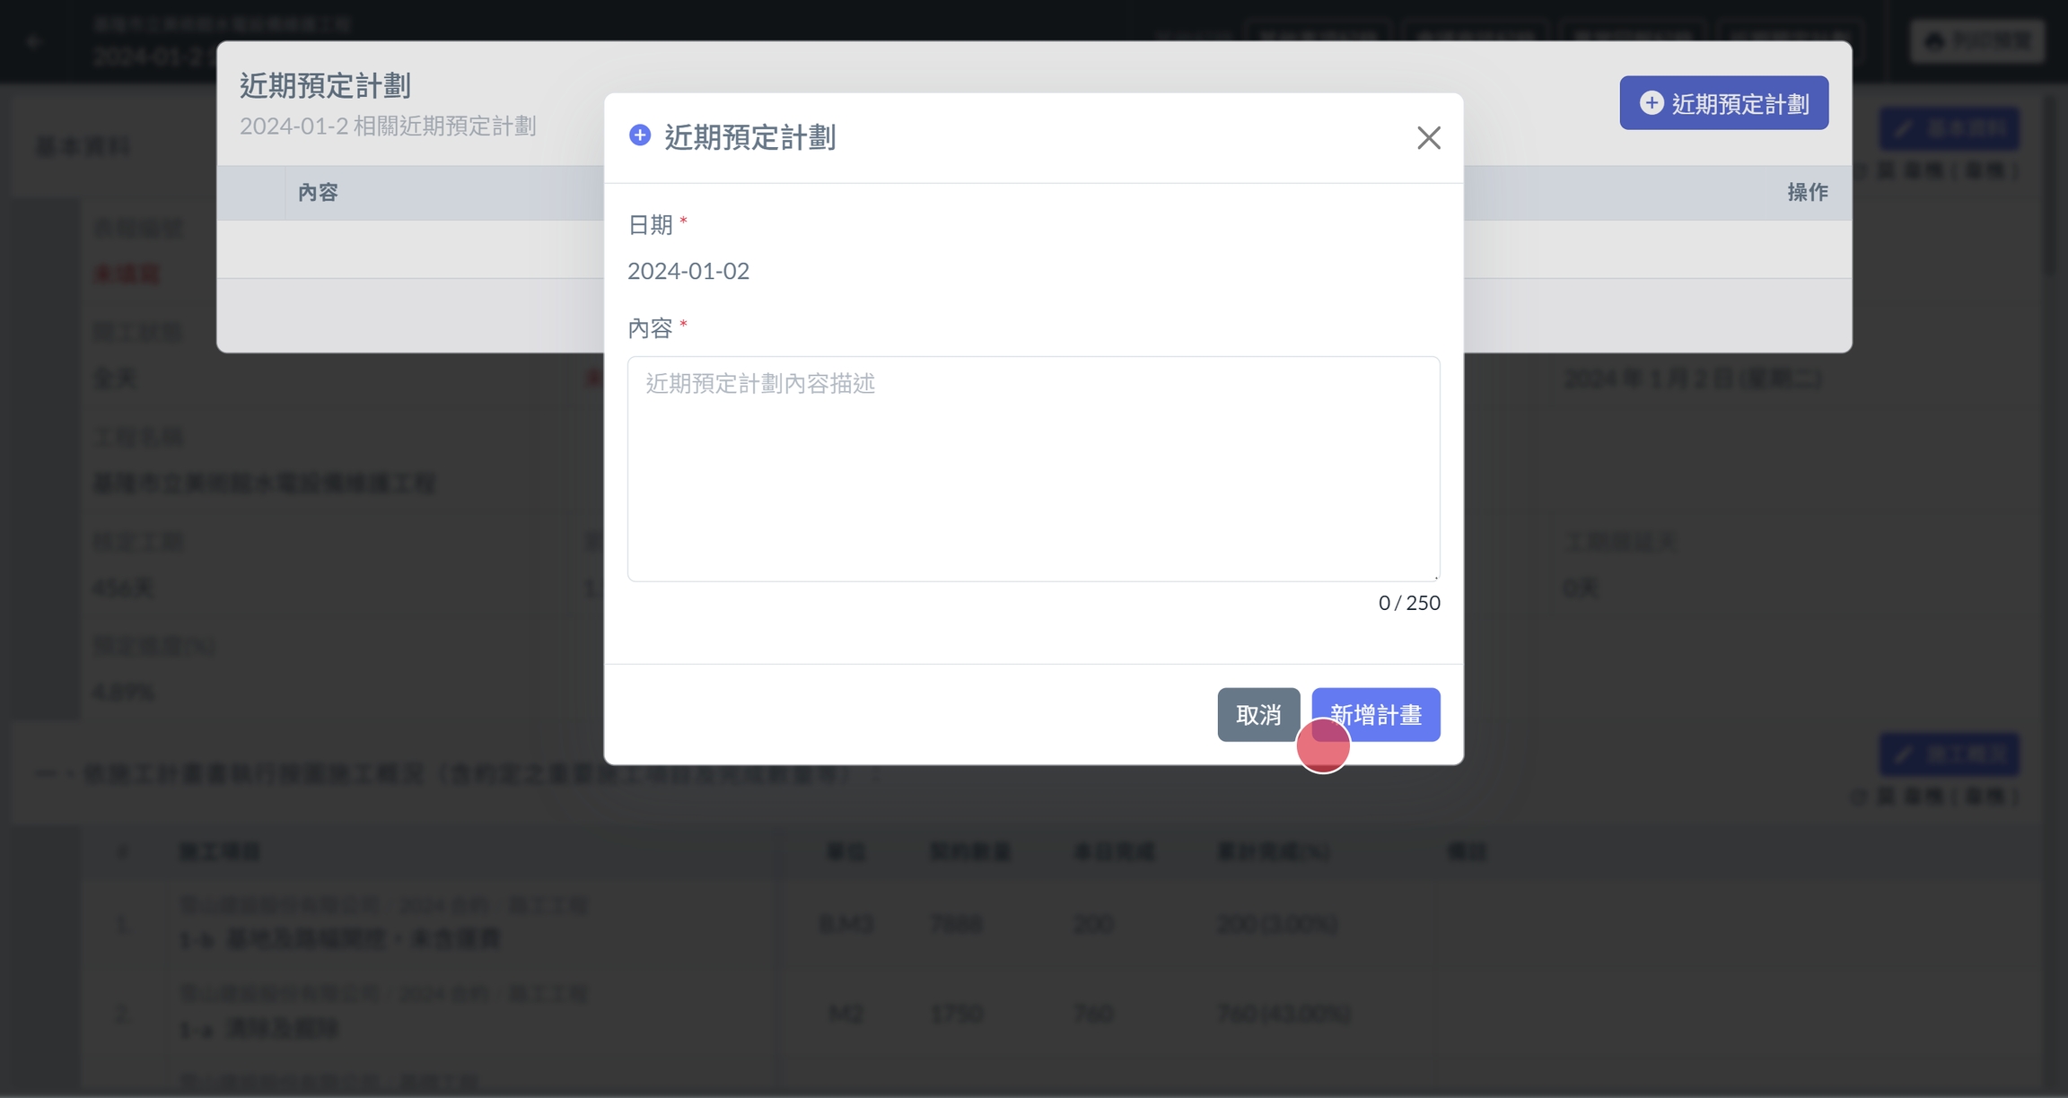Click the 操作 column header

[x=1807, y=193]
